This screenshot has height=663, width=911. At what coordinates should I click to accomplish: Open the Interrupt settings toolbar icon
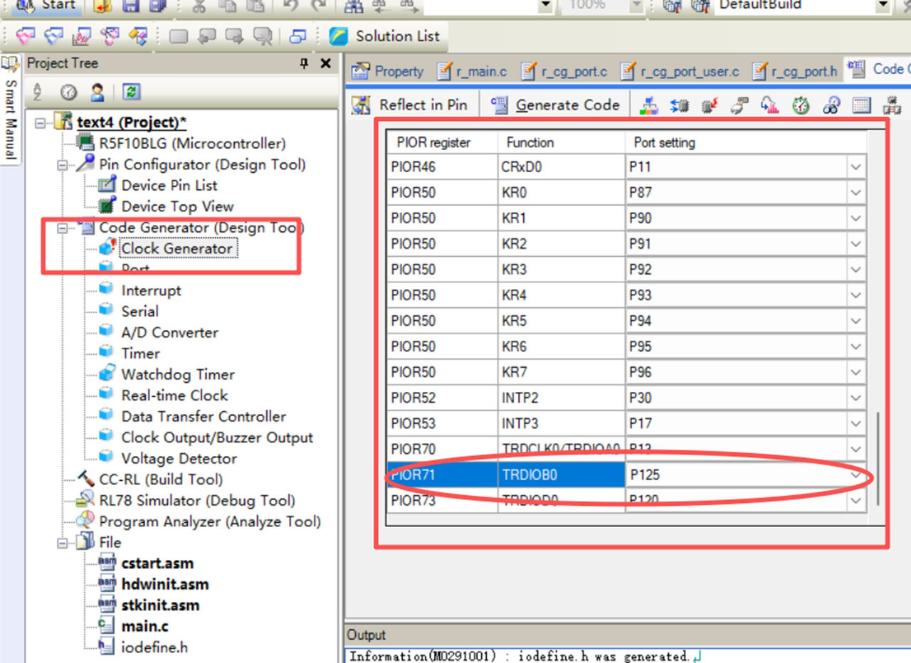710,105
